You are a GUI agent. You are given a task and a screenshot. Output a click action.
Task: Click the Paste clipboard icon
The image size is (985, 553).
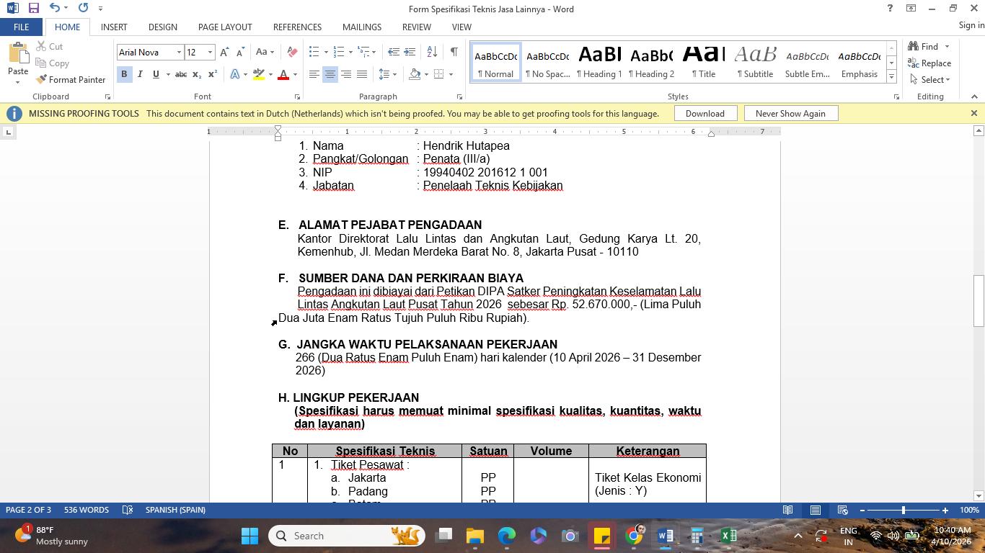click(x=18, y=53)
